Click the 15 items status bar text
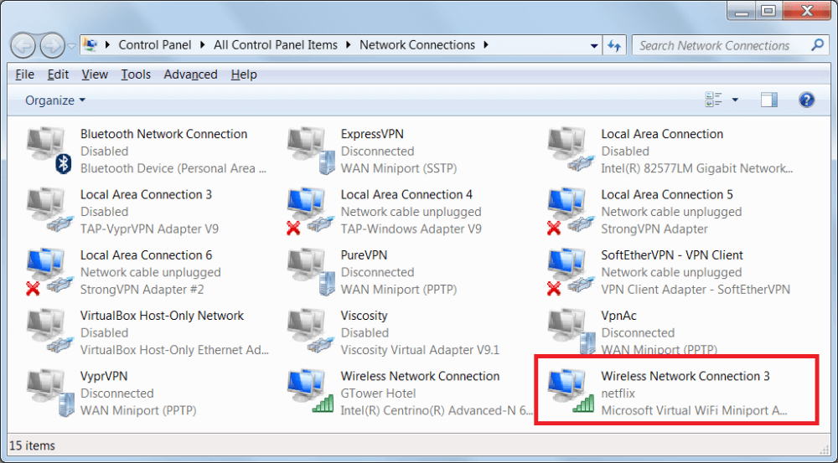 [x=32, y=445]
